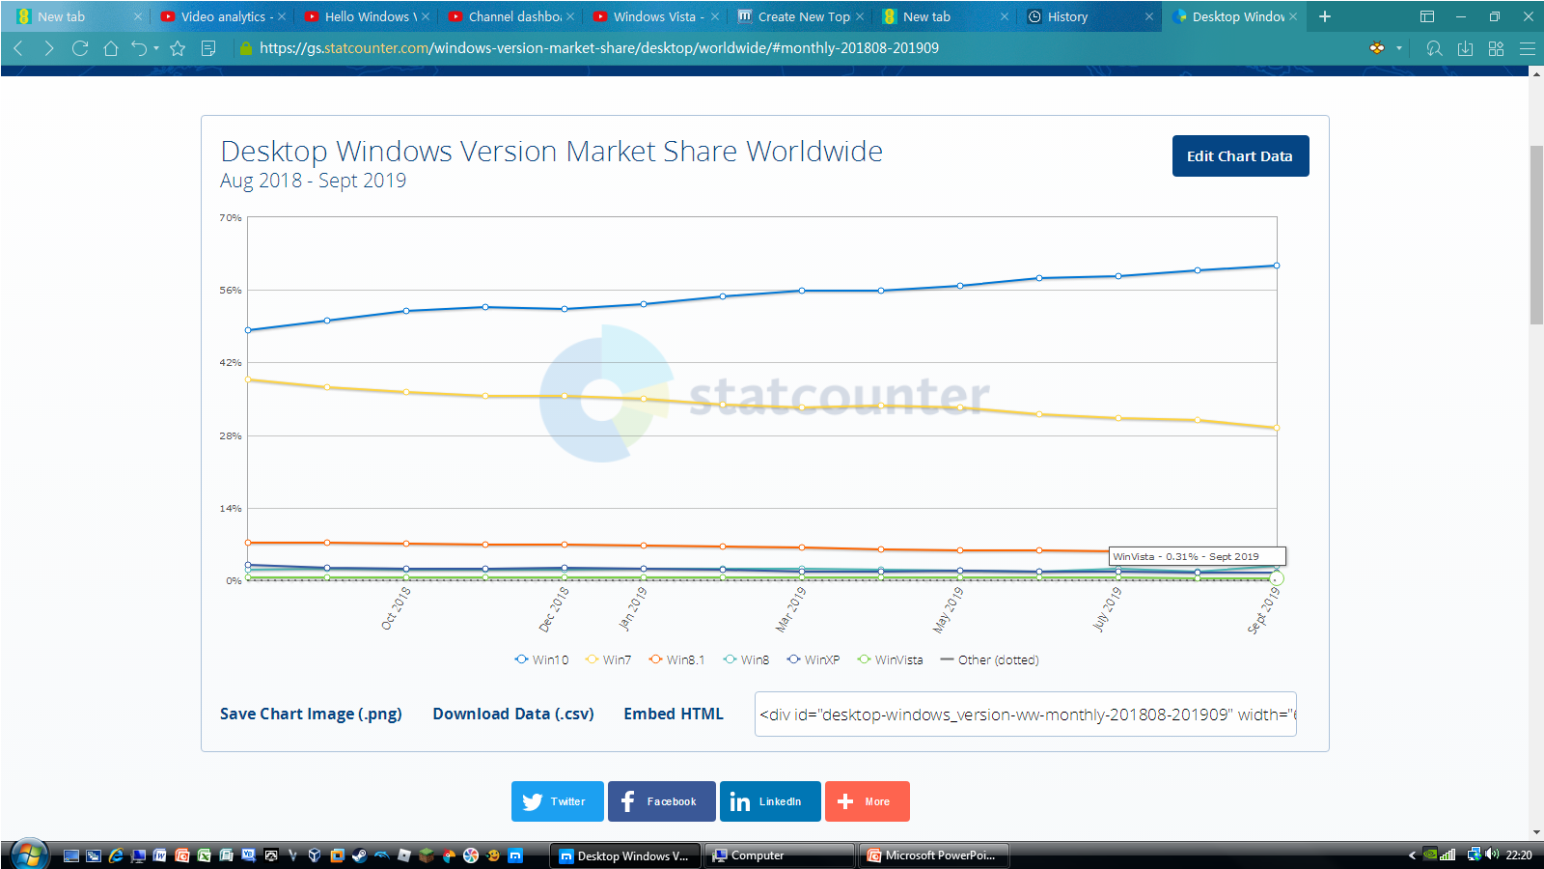1544x869 pixels.
Task: Open the reader mode icon in address bar
Action: 208,48
